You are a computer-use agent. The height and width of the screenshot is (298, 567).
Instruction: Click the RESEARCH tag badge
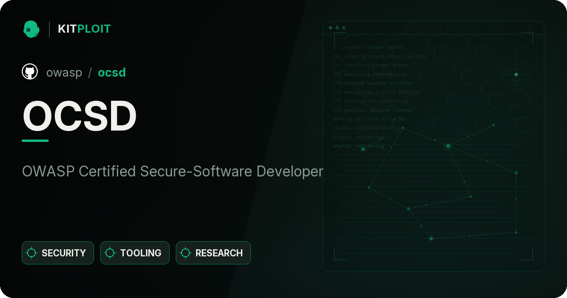pyautogui.click(x=213, y=253)
